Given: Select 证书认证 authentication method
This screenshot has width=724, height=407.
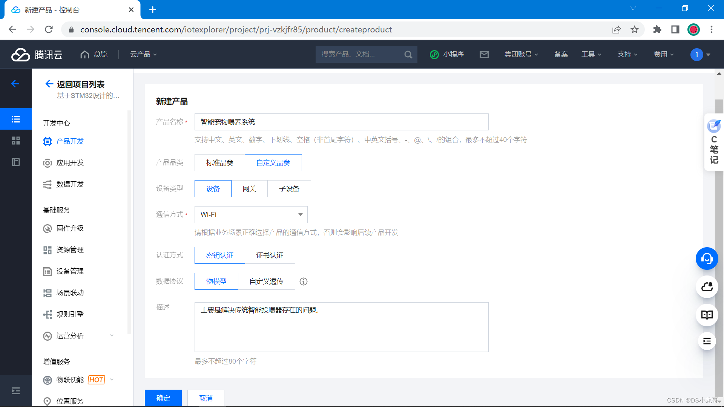Looking at the screenshot, I should [270, 256].
